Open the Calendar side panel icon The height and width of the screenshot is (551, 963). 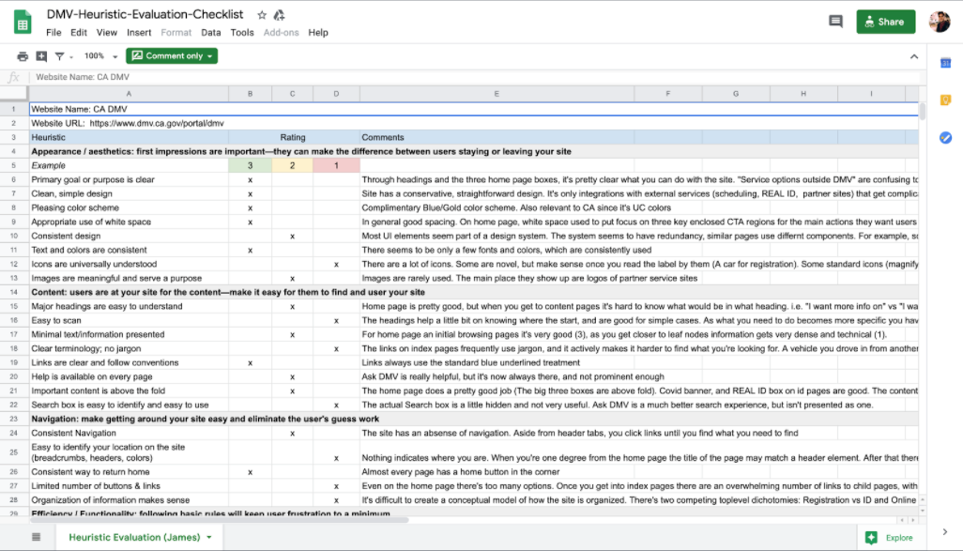tap(945, 63)
